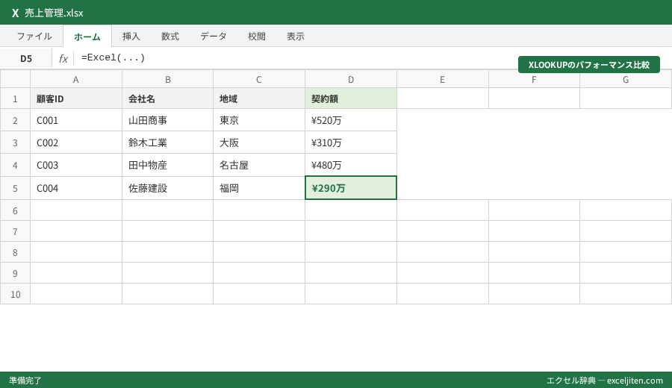Select cell containing C004
672x388 pixels.
76,188
